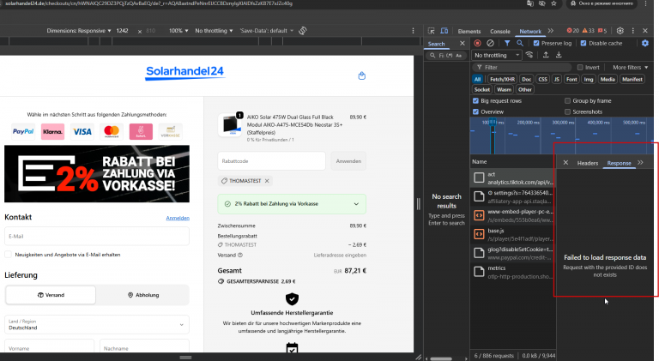Open DevTools settings gear
Image resolution: width=659 pixels, height=361 pixels.
620,31
